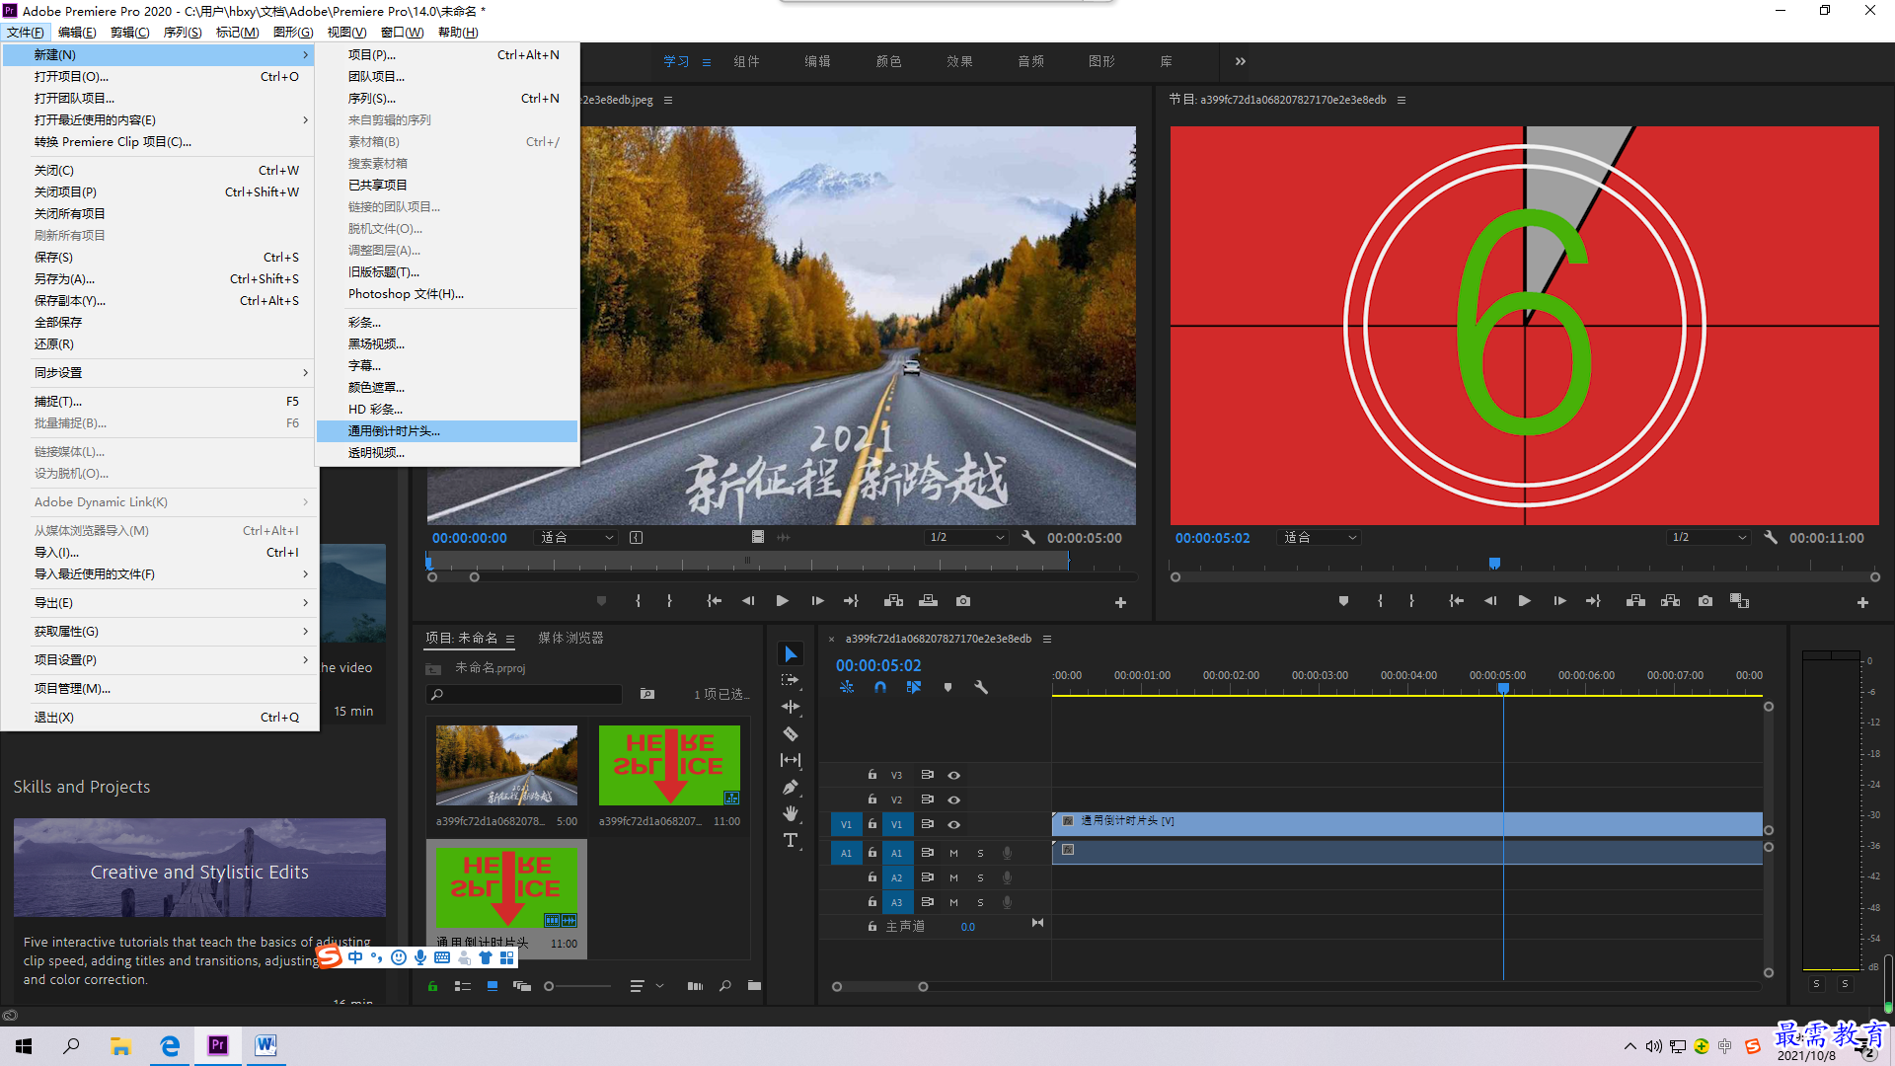The image size is (1895, 1066).
Task: Step back one frame in source monitor
Action: click(748, 601)
